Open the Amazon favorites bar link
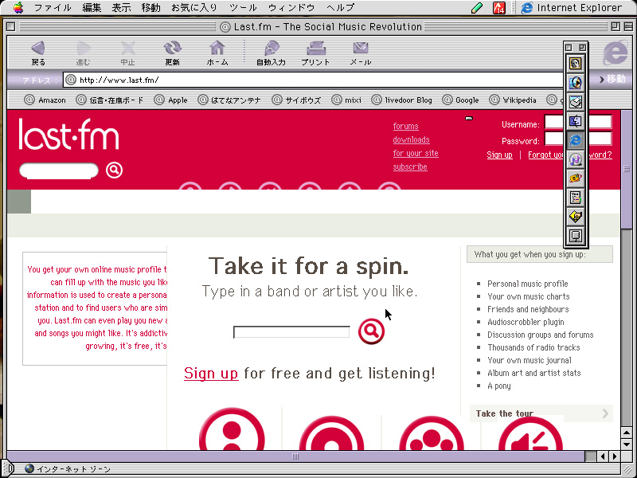This screenshot has width=637, height=478. [45, 100]
